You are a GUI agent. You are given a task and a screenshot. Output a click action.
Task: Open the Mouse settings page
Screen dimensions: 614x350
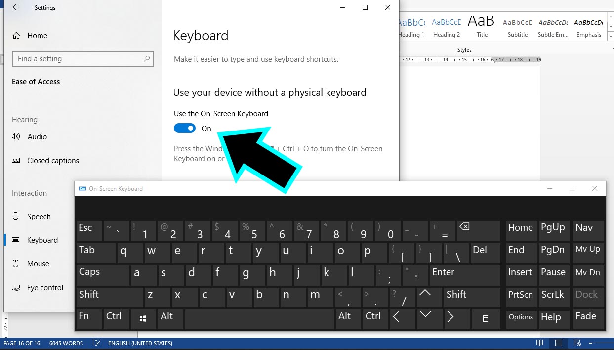[31, 264]
